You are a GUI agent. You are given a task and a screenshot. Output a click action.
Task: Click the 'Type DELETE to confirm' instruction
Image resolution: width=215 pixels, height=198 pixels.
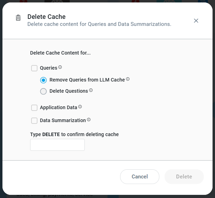point(74,134)
